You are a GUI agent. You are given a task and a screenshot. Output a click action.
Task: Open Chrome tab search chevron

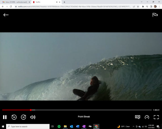click(142, 2)
